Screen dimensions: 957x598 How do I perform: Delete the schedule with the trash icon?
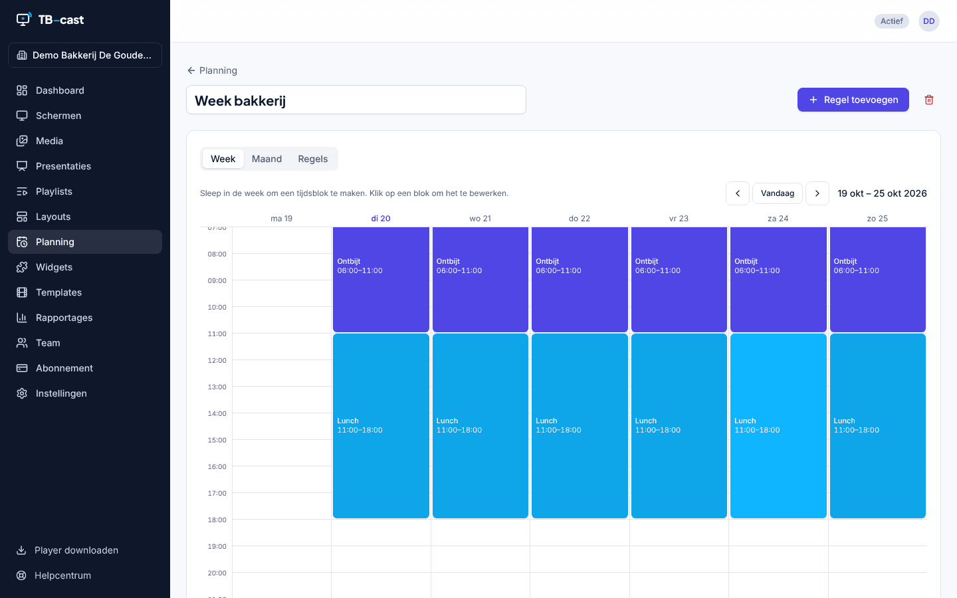point(929,100)
